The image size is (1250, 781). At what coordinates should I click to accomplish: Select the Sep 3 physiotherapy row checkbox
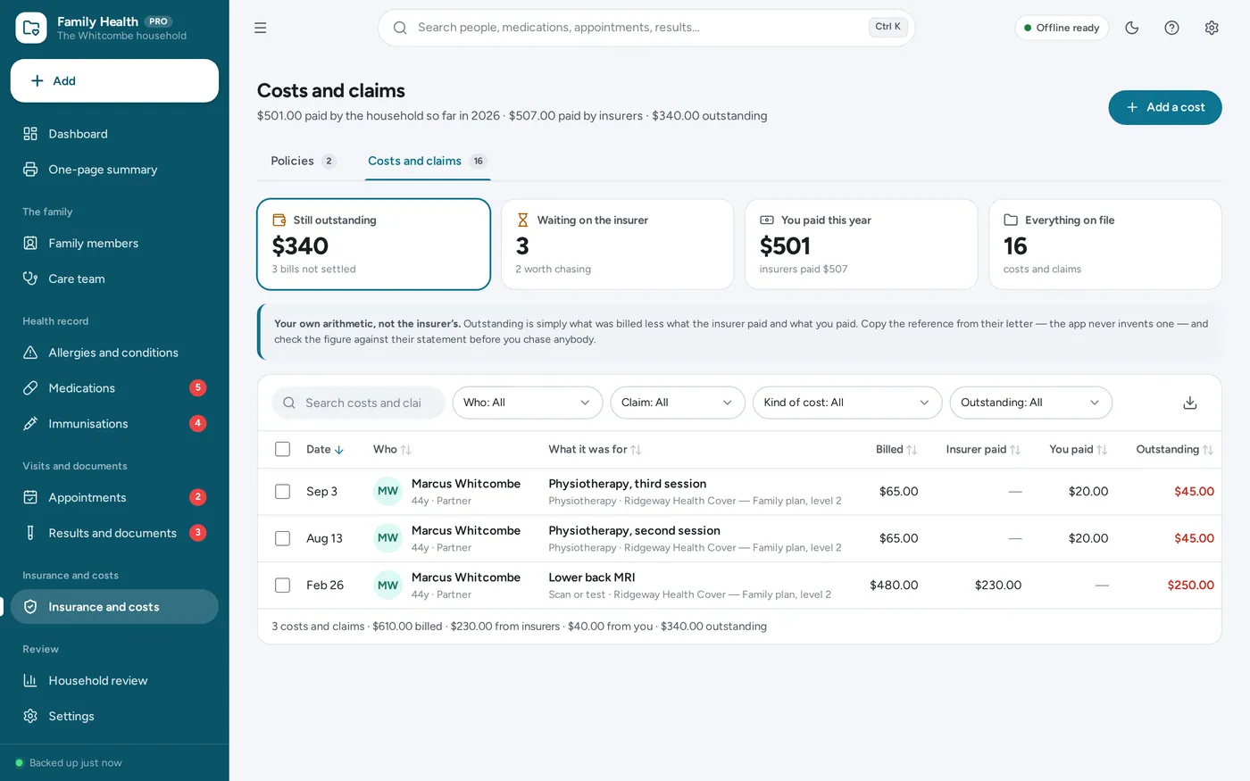283,492
